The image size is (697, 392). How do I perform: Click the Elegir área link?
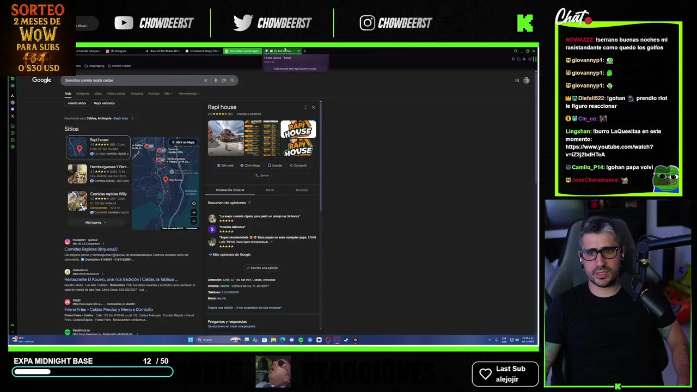pos(120,118)
